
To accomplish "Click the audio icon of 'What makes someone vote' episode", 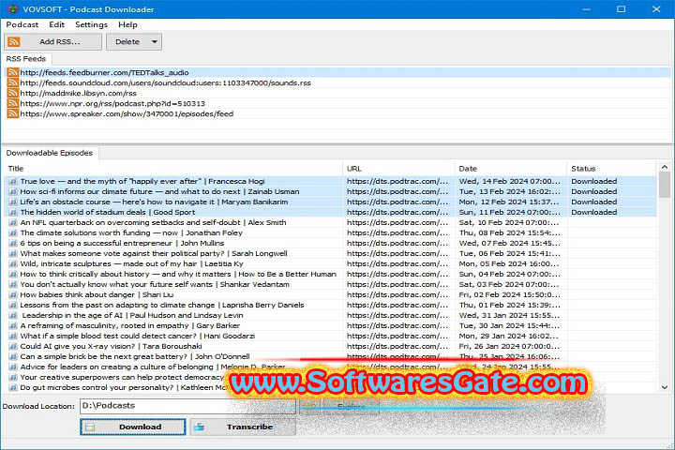I will (x=13, y=254).
